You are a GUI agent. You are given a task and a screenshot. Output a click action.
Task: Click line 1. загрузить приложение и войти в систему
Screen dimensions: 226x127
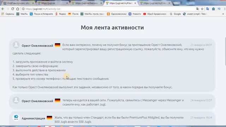point(43,62)
